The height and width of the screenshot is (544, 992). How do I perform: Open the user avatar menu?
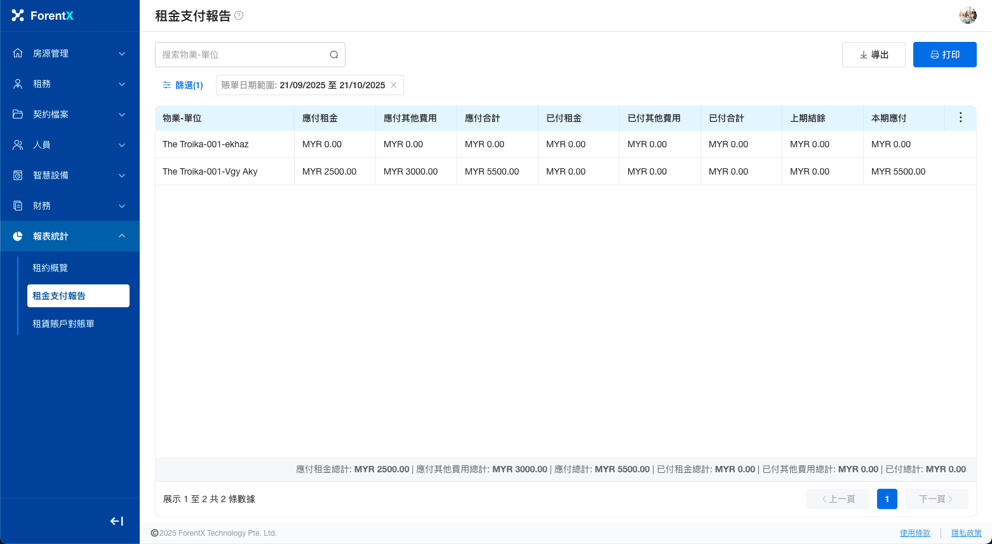coord(967,15)
